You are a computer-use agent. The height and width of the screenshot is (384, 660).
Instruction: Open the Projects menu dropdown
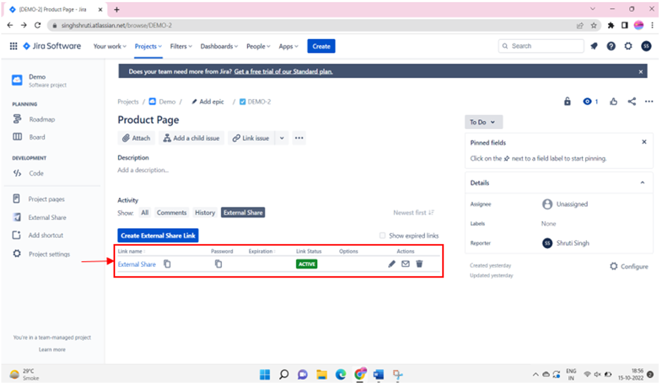[147, 46]
